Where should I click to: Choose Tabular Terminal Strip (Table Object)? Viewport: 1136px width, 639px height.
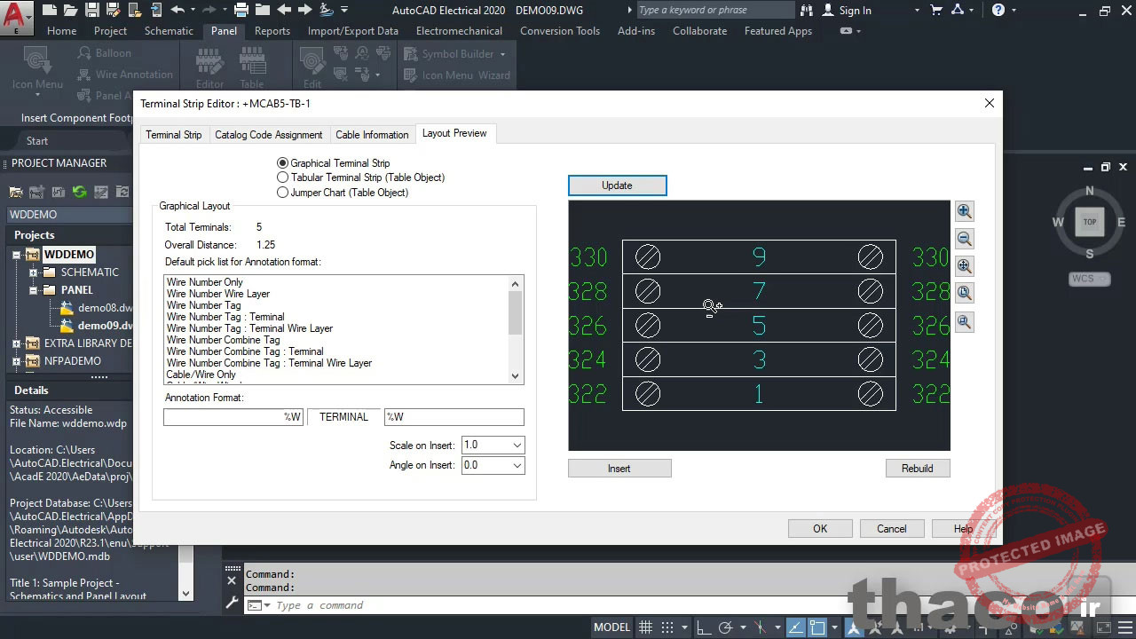coord(281,177)
